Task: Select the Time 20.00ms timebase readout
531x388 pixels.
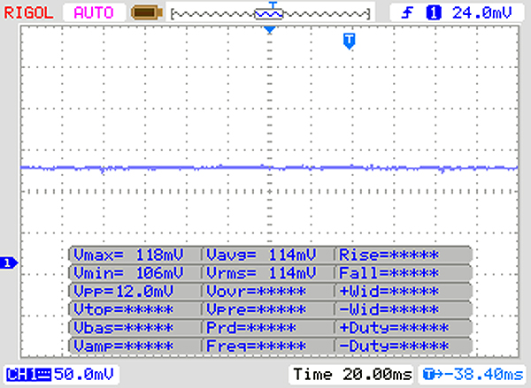Action: [x=352, y=375]
